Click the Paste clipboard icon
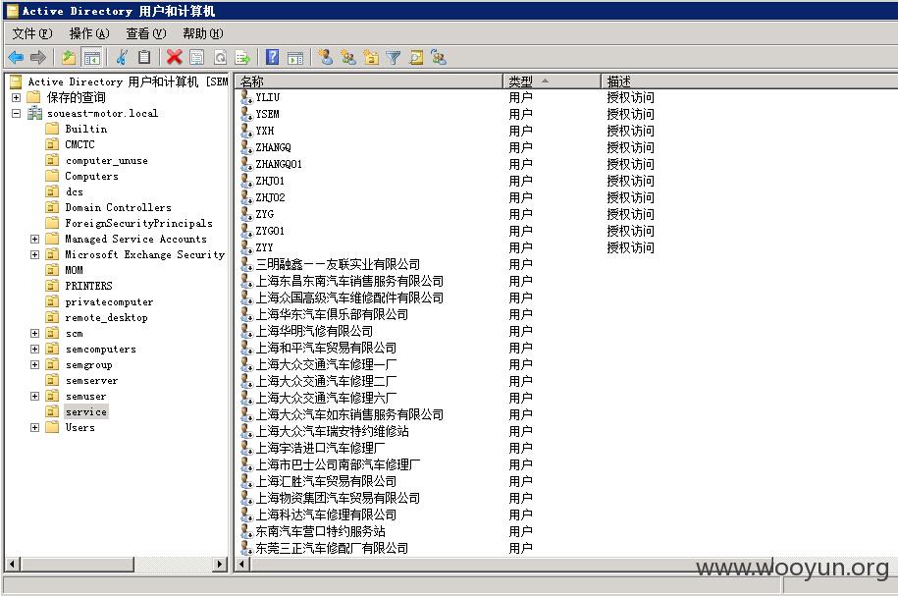The image size is (898, 596). pos(144,57)
